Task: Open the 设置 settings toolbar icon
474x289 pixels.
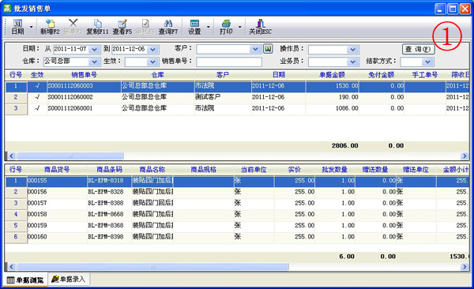Action: tap(194, 27)
